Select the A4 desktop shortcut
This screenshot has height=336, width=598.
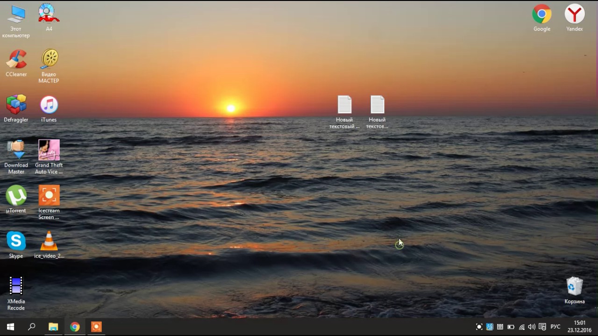coord(49,18)
